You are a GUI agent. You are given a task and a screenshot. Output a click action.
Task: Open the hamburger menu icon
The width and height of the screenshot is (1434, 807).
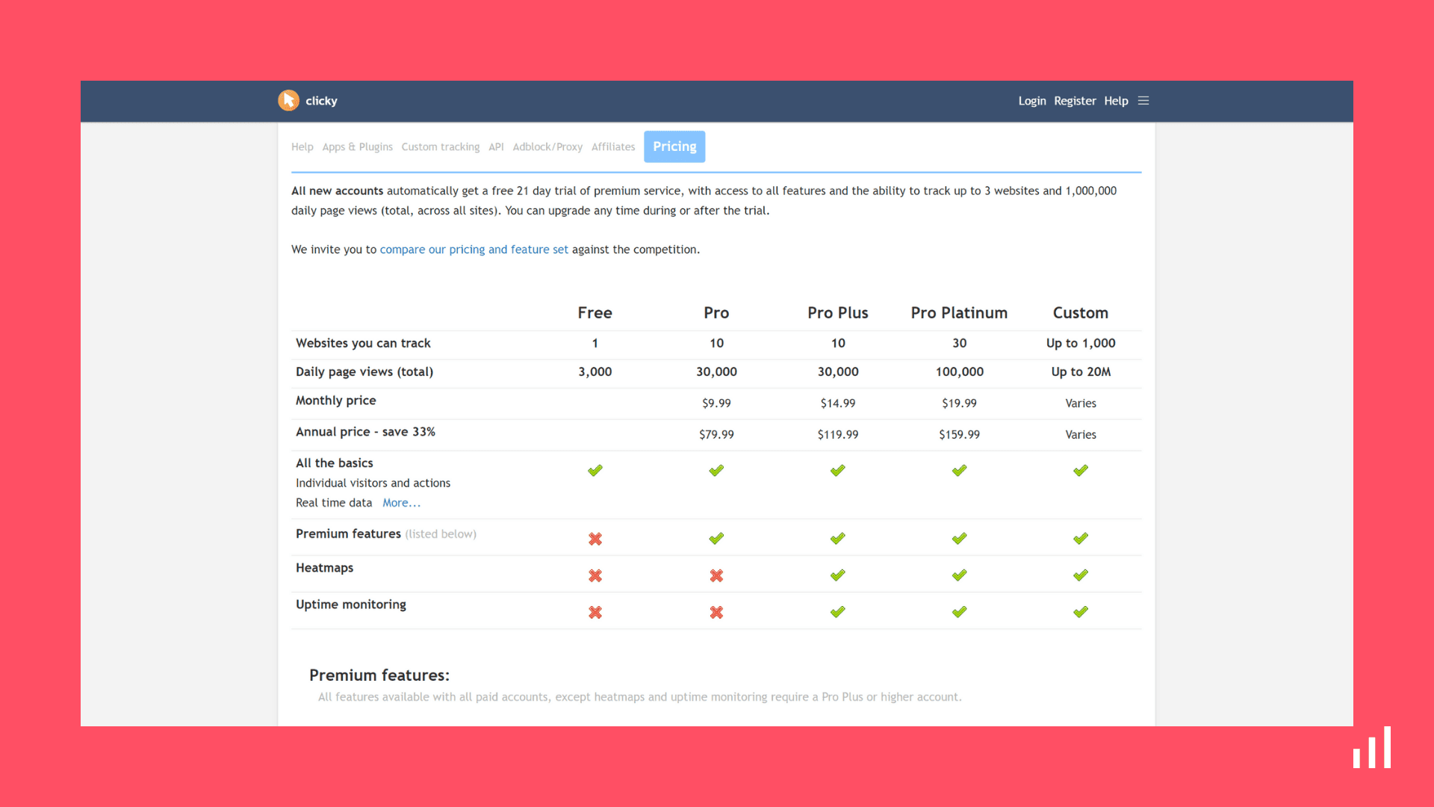(1143, 100)
